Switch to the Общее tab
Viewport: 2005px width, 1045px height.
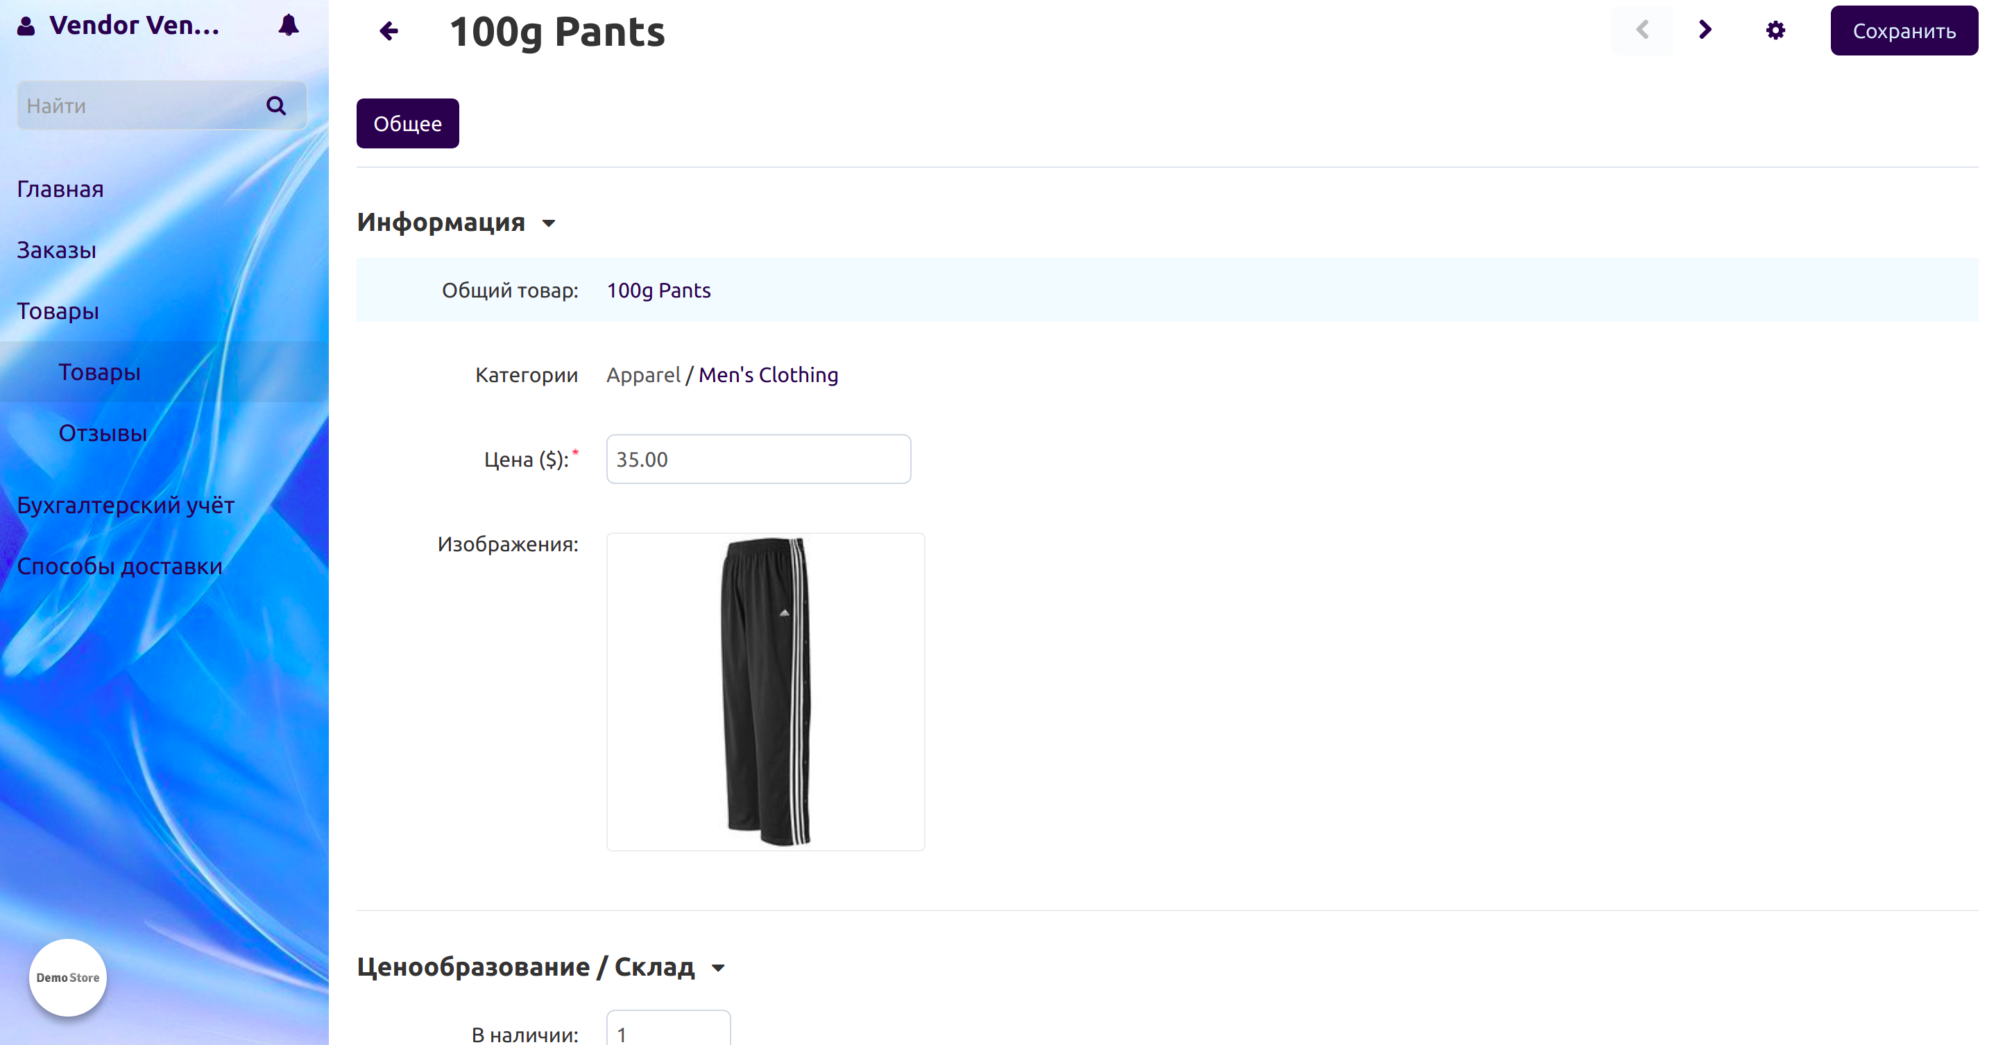(407, 123)
